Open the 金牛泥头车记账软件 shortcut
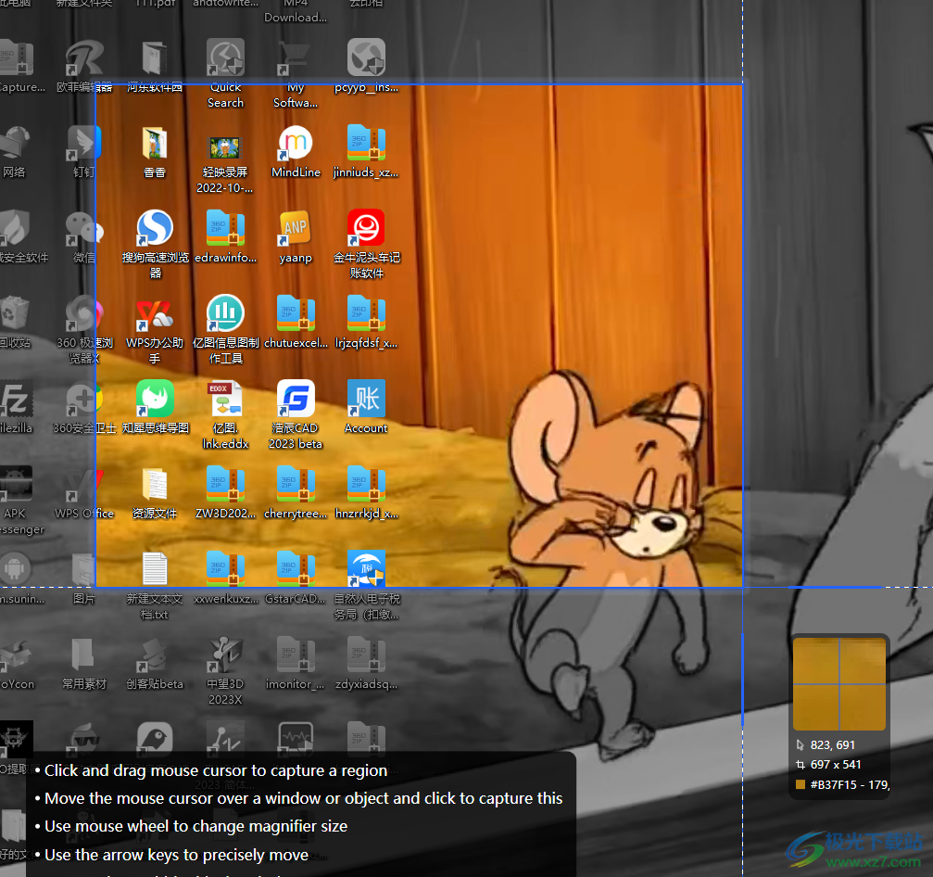The height and width of the screenshot is (877, 933). click(366, 229)
